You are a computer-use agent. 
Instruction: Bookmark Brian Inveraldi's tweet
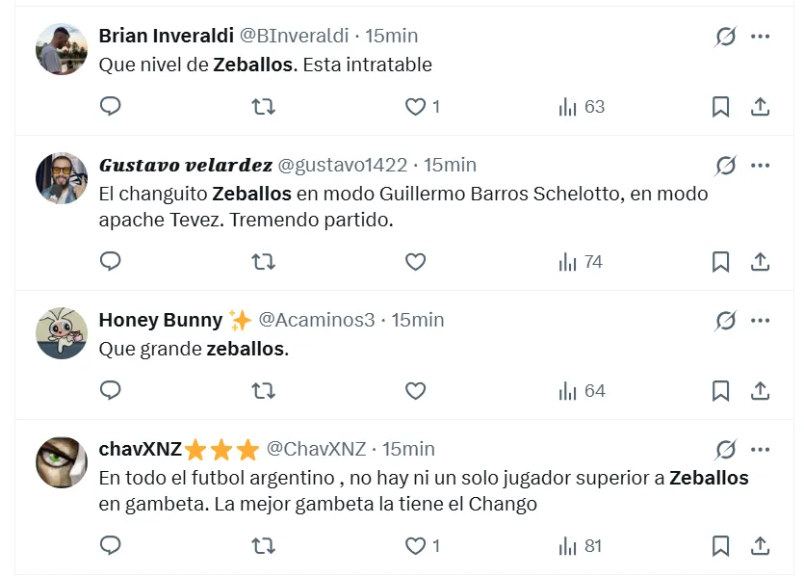point(720,107)
